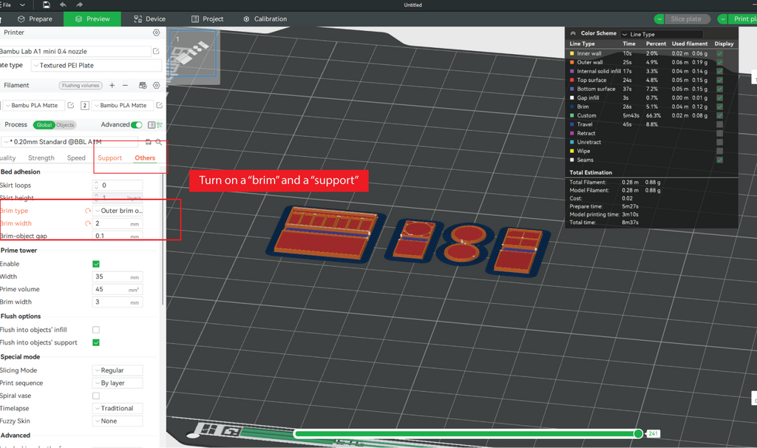Reset Brim type with revert icon
Viewport: 757px width, 448px height.
[88, 211]
